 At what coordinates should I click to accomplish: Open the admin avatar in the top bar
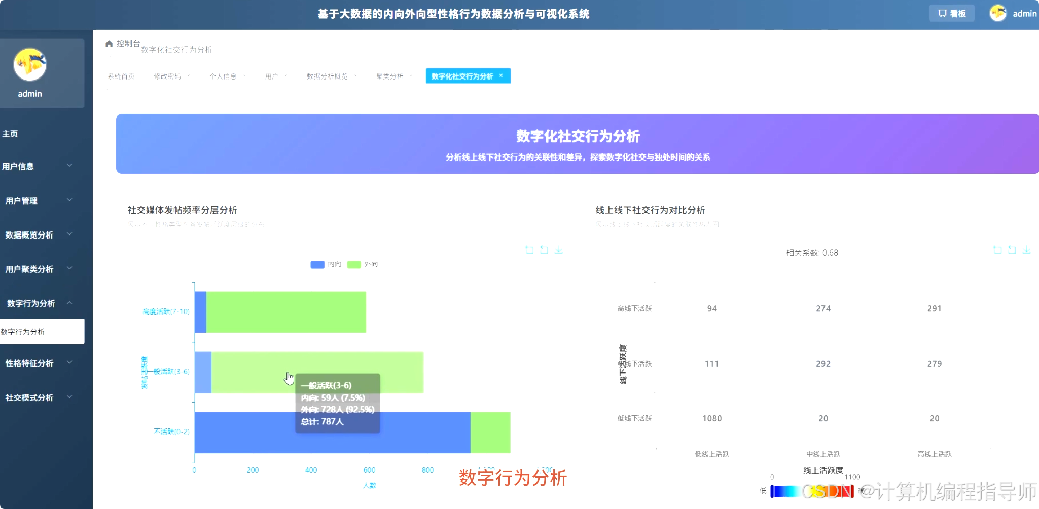pyautogui.click(x=998, y=13)
